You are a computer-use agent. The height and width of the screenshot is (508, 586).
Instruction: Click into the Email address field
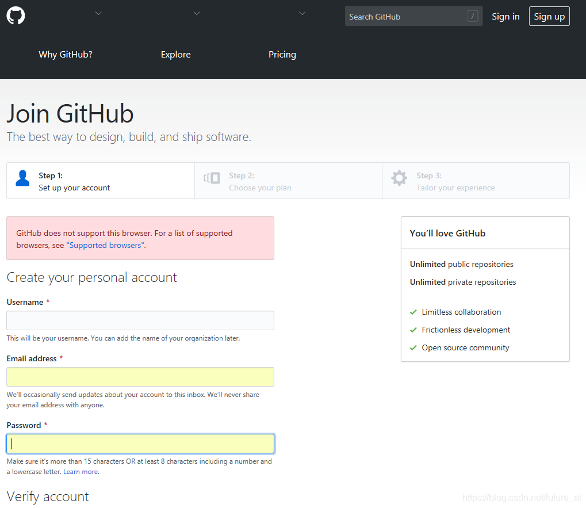click(140, 377)
